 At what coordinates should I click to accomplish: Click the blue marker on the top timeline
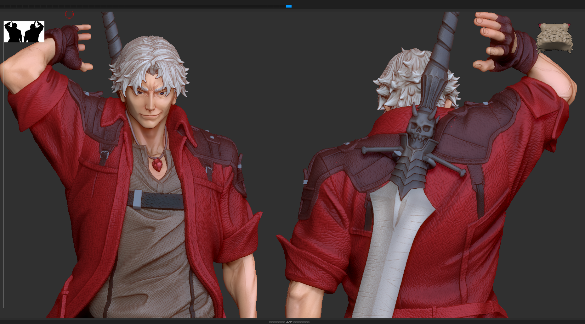(x=289, y=6)
